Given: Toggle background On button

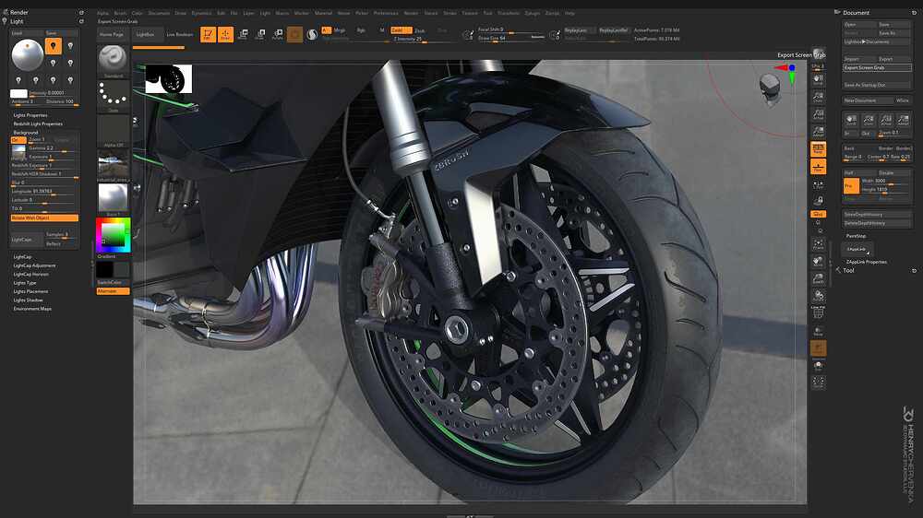Looking at the screenshot, I should point(18,140).
